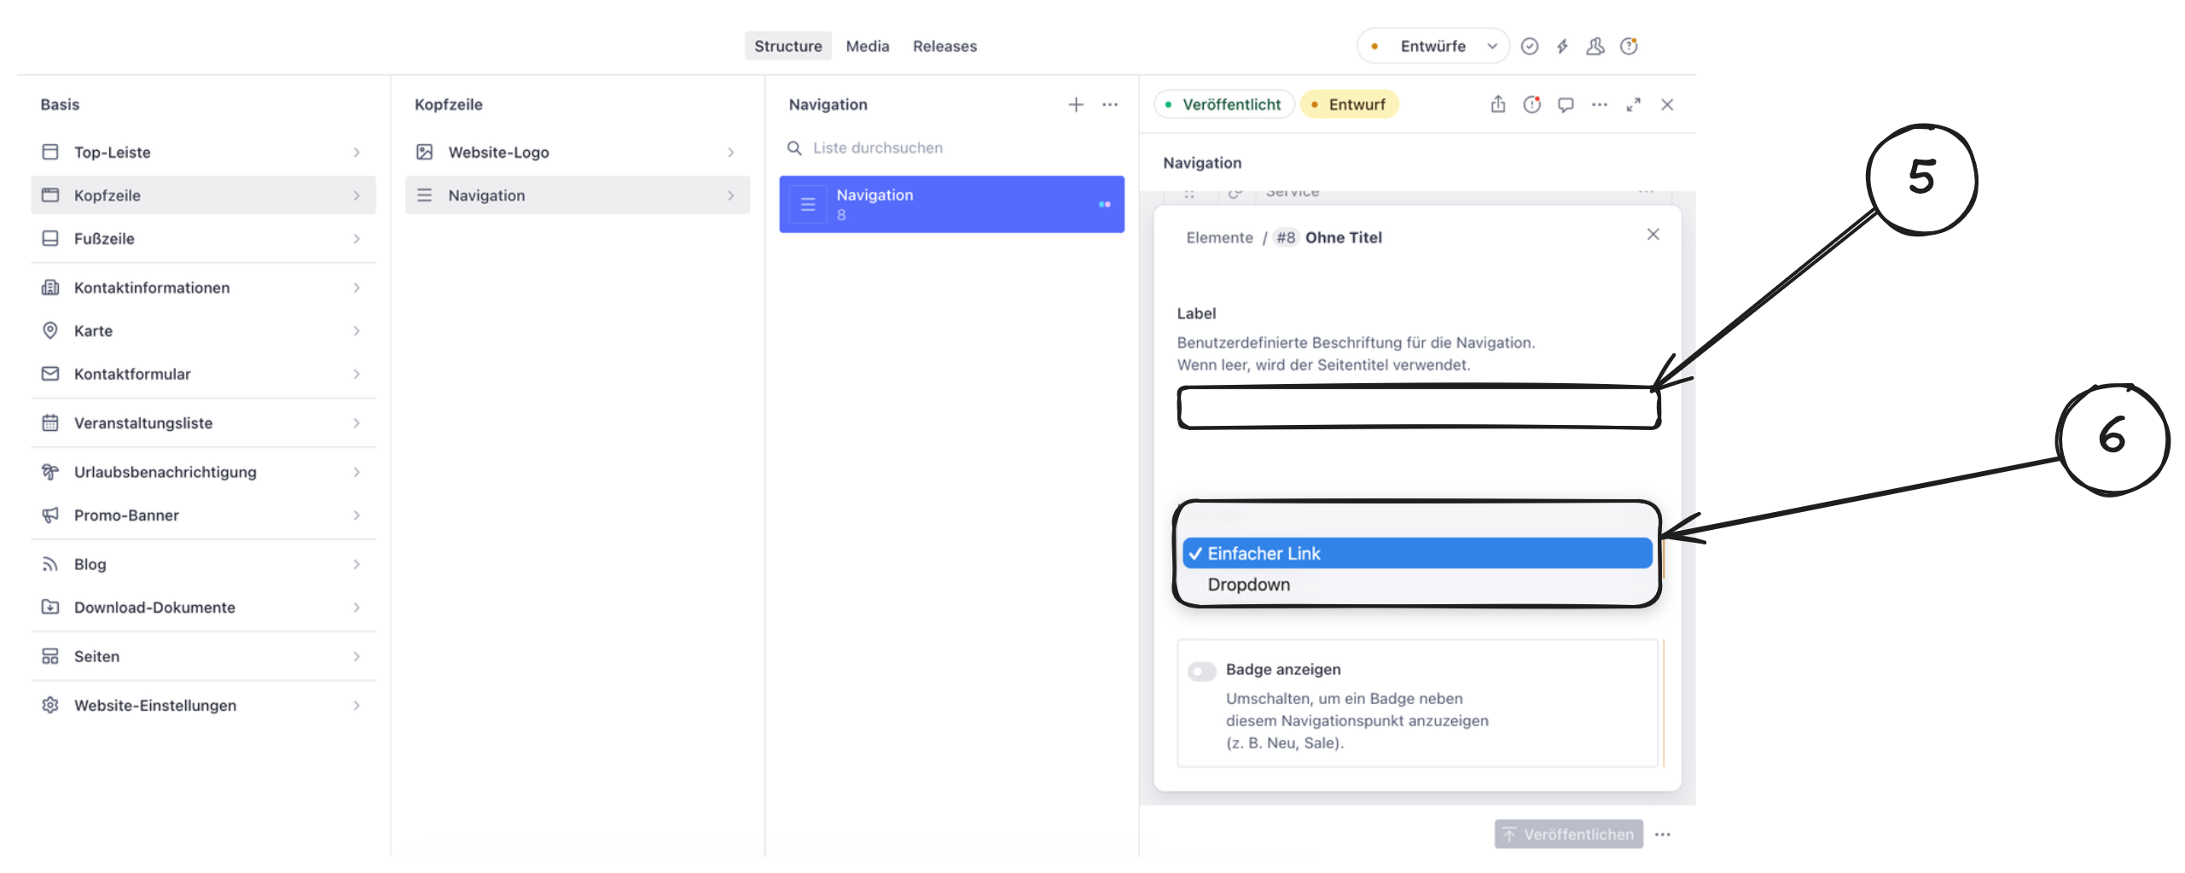
Task: Click the Kopfzeile layout icon
Action: click(x=50, y=195)
